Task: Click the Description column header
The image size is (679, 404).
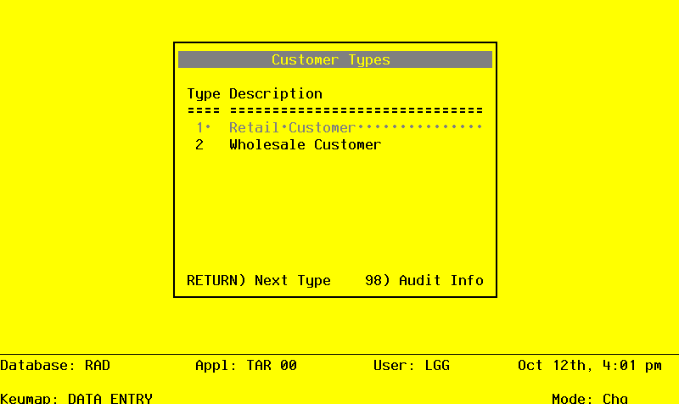Action: (275, 94)
